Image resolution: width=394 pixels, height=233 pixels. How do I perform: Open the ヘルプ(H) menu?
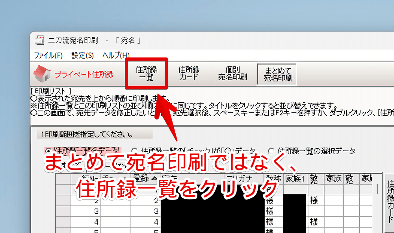[116, 55]
